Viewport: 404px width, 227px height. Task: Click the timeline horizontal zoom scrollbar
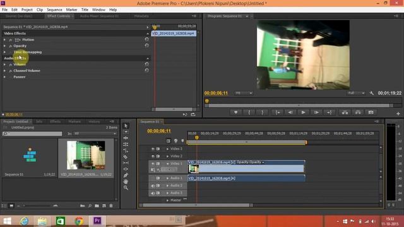(196, 205)
